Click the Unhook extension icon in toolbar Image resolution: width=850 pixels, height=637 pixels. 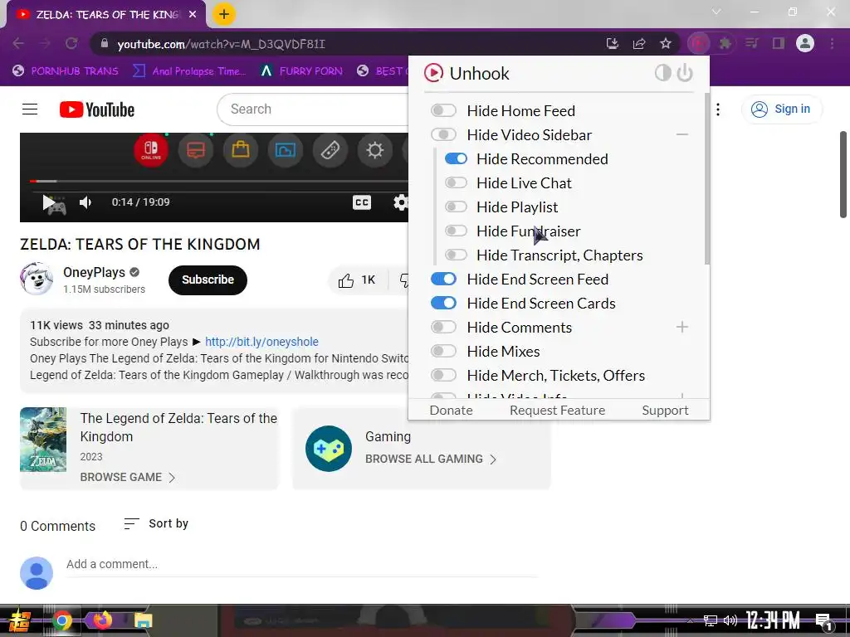(698, 43)
